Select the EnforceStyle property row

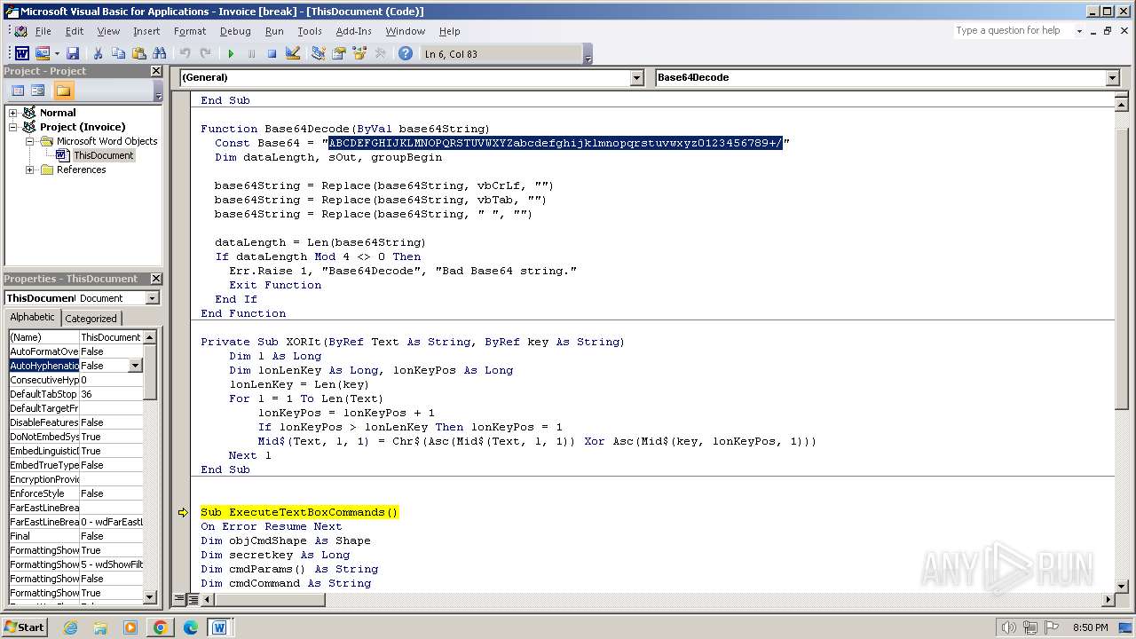click(75, 493)
